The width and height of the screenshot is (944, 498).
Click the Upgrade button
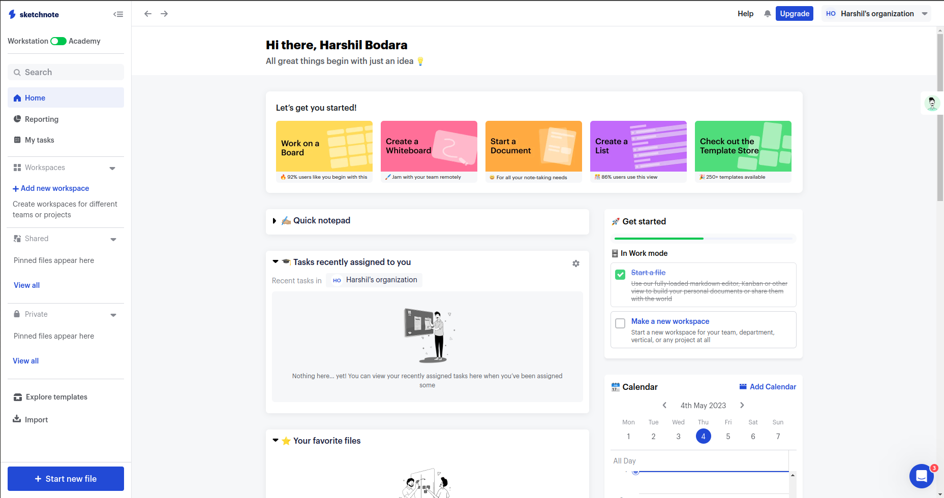(x=795, y=14)
